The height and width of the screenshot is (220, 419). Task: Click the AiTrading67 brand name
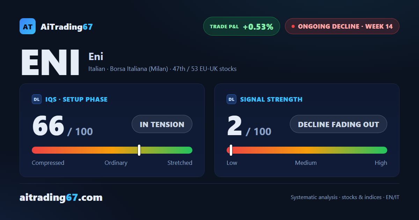click(x=67, y=27)
